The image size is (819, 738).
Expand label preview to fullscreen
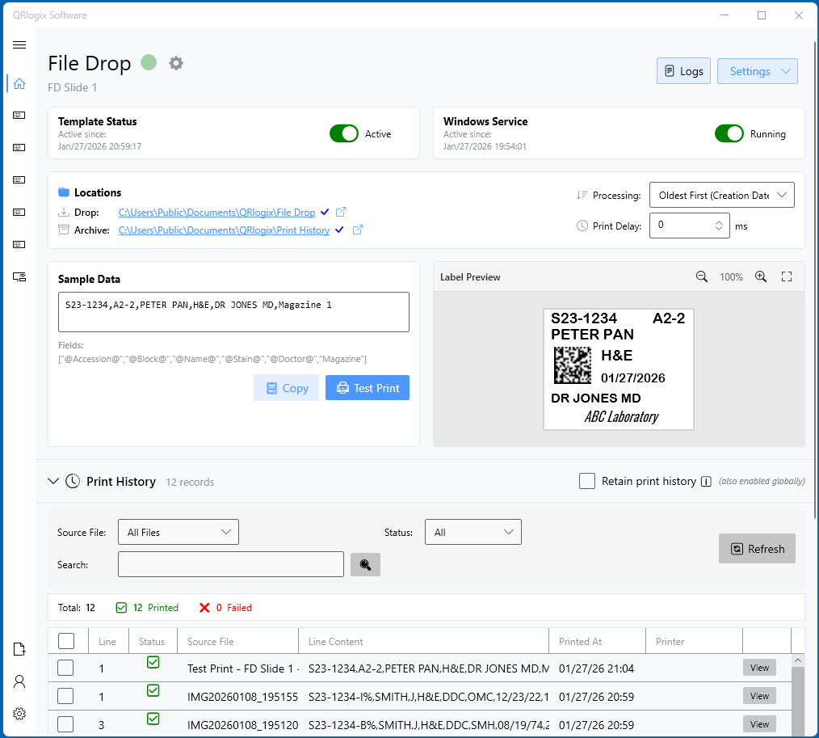click(x=787, y=276)
